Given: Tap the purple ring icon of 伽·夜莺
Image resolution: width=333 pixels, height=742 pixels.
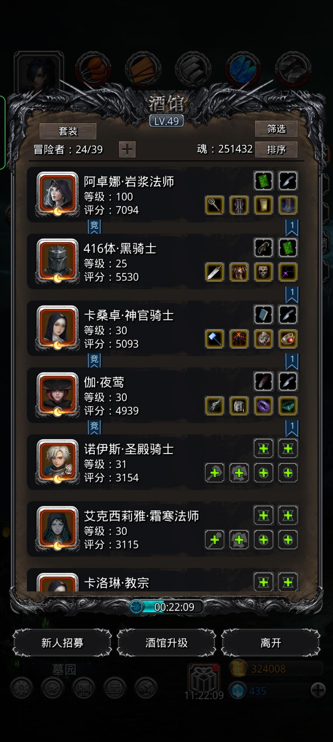Looking at the screenshot, I should 263,406.
